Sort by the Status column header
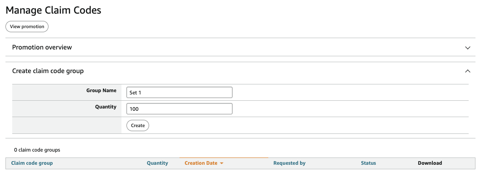 pos(368,163)
